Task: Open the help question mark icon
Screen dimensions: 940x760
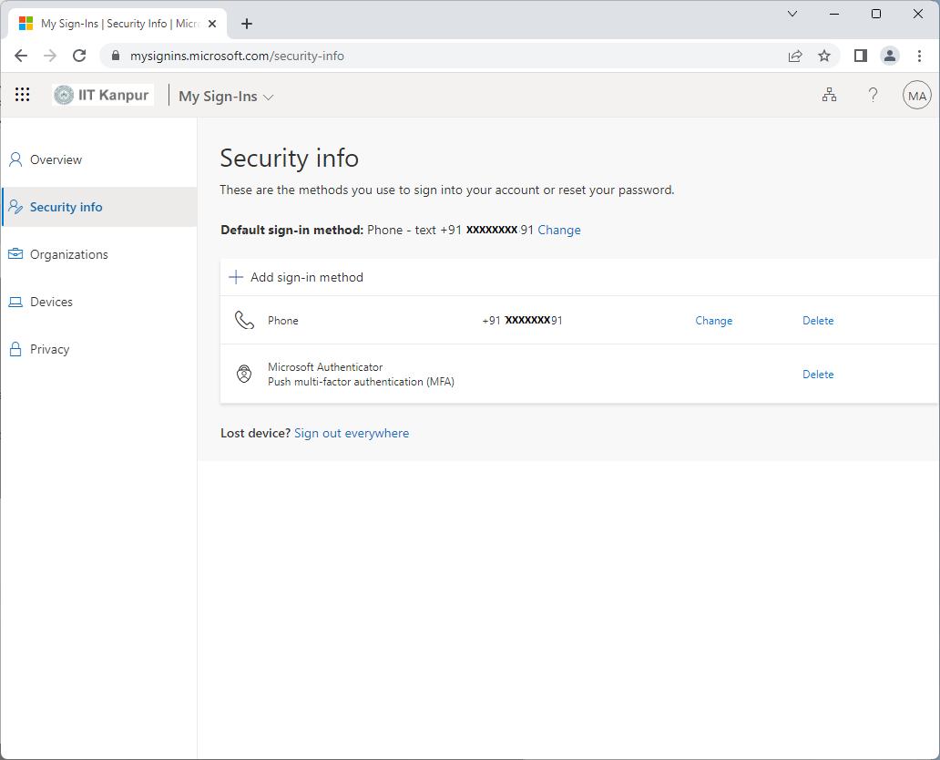Action: 873,95
